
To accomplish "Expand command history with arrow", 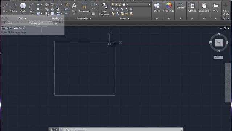I will pos(182,130).
